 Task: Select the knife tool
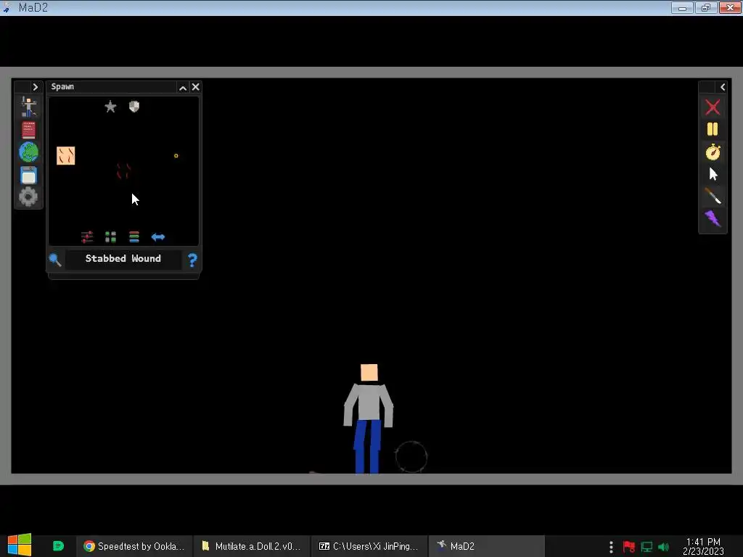click(713, 196)
